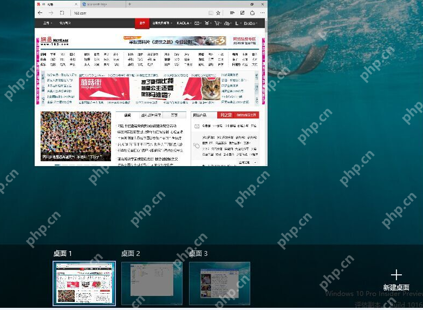Select the first news tab
The image size is (423, 310).
127,115
